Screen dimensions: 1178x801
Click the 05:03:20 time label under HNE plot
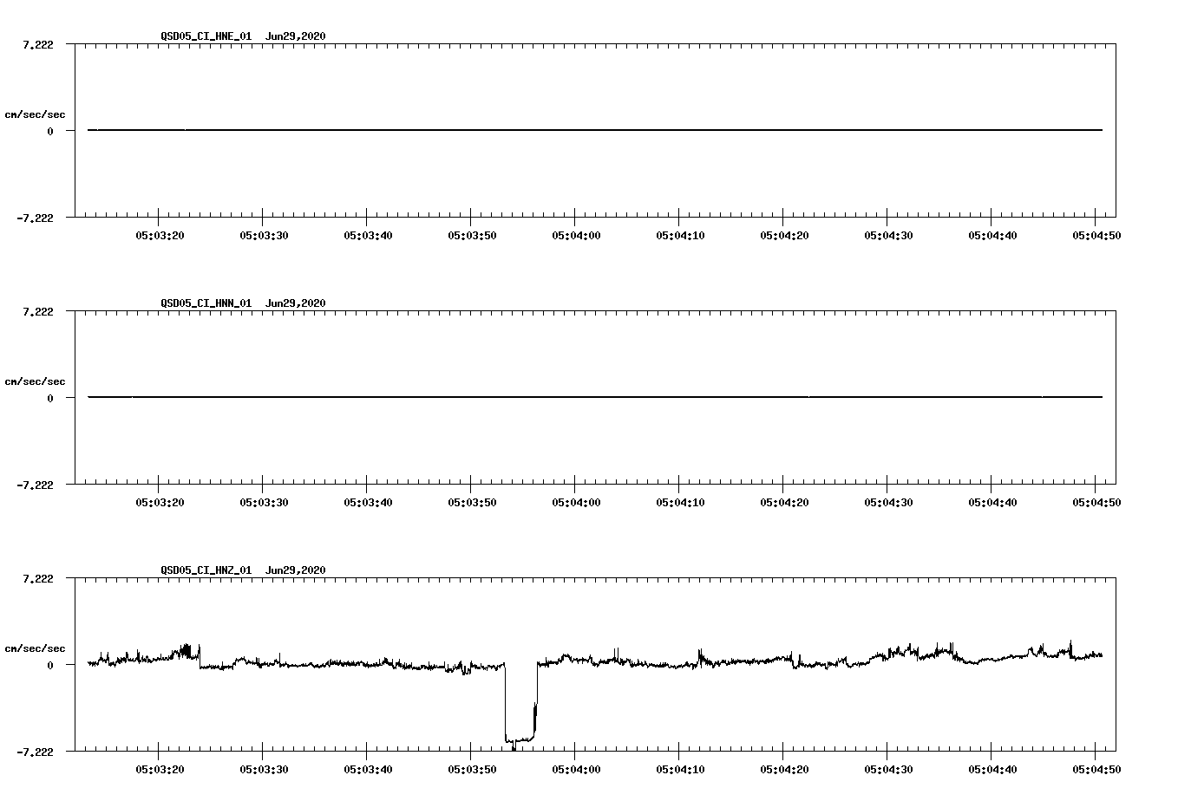tap(160, 235)
